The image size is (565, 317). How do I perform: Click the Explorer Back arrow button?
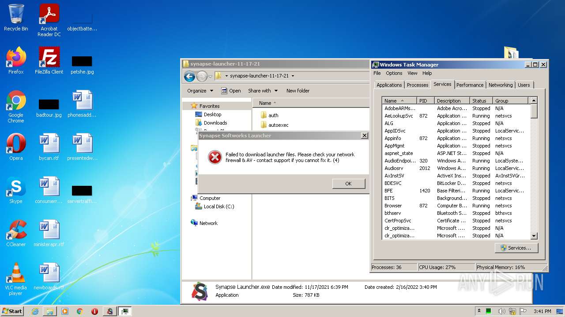tap(189, 76)
